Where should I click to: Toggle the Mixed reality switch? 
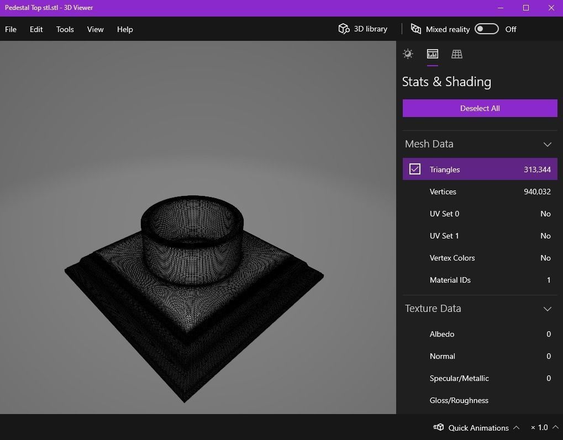point(487,29)
